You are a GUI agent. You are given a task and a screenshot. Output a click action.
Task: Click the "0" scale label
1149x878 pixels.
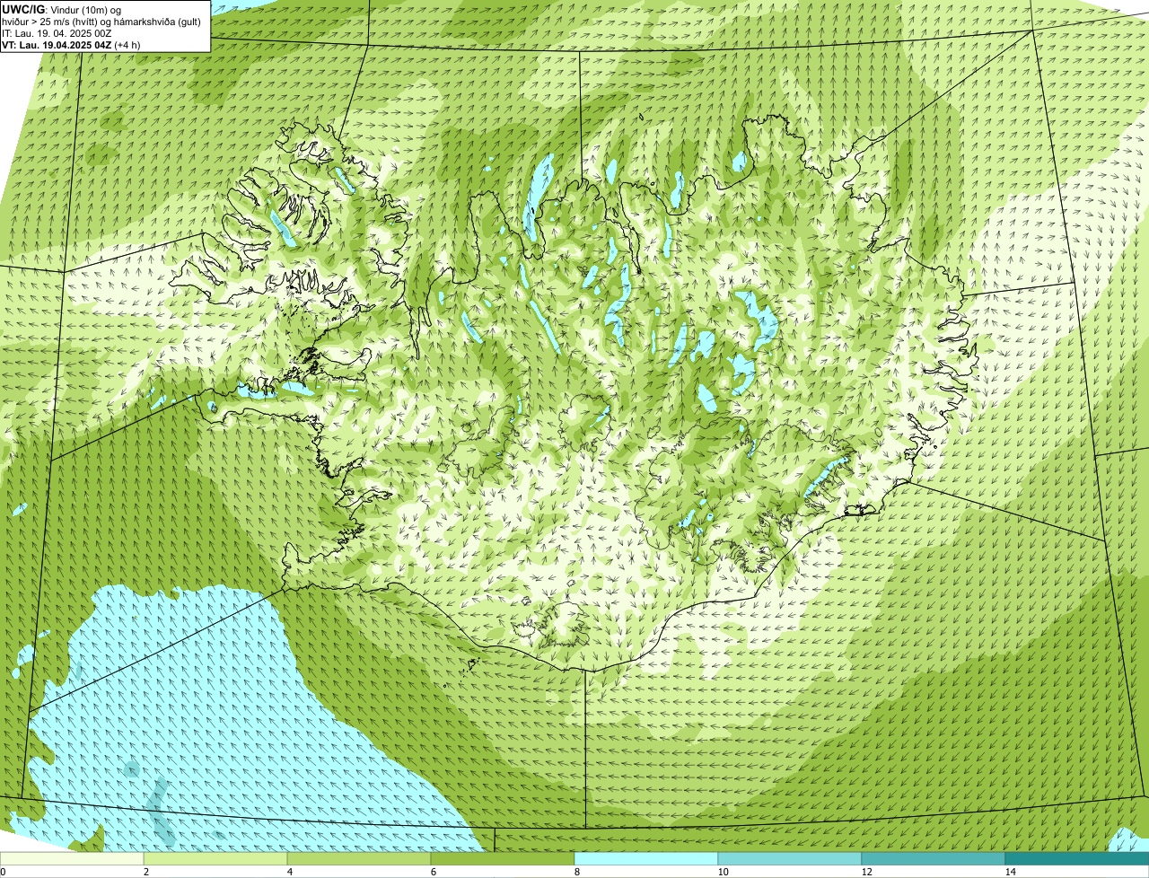(x=3, y=872)
